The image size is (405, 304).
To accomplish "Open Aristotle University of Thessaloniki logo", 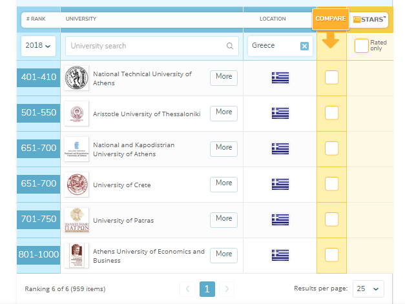I will tap(76, 114).
